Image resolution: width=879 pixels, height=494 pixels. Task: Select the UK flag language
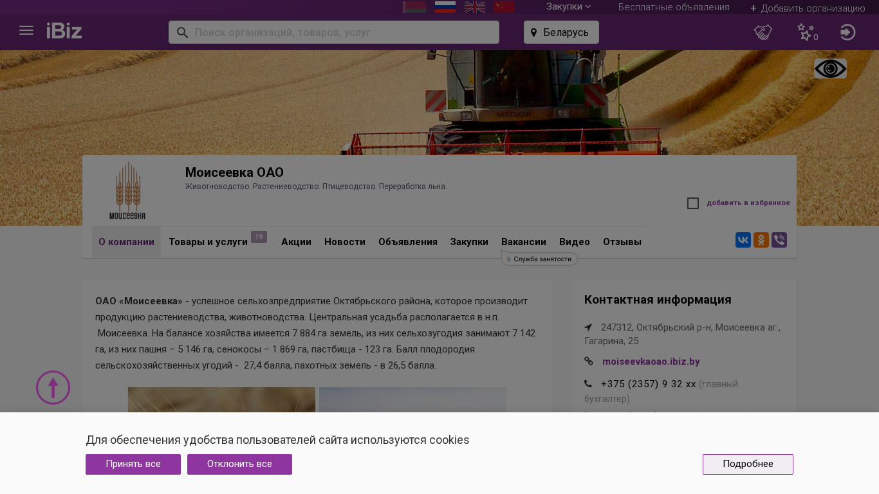475,6
